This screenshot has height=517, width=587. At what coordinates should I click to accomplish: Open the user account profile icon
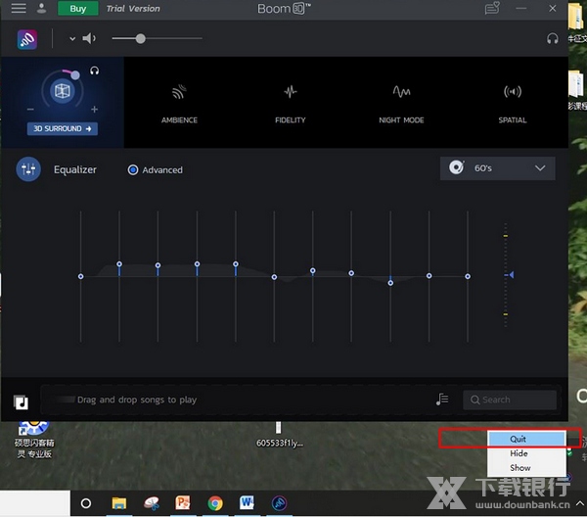tap(42, 9)
